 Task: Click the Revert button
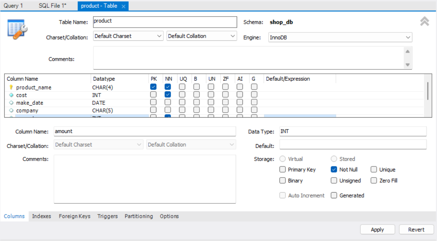pos(416,229)
